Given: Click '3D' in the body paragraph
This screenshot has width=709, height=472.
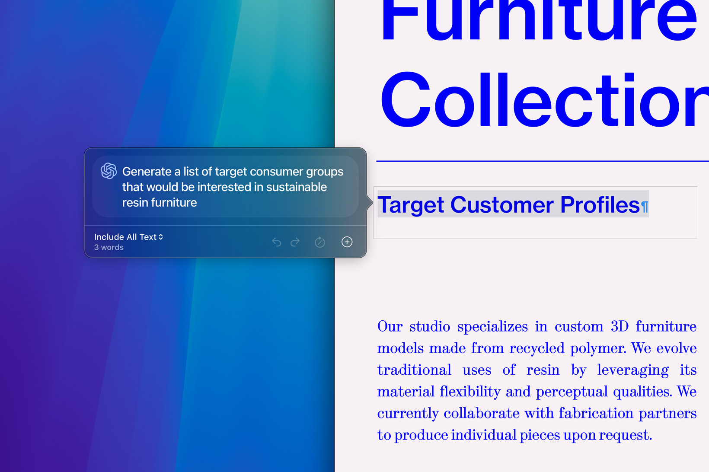Looking at the screenshot, I should (x=620, y=326).
